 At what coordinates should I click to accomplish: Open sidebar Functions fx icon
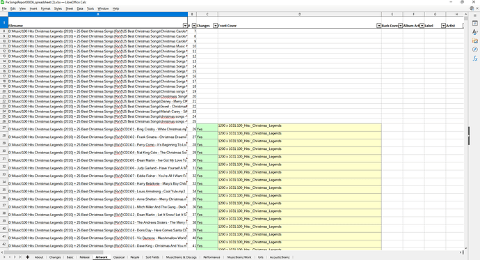475,59
